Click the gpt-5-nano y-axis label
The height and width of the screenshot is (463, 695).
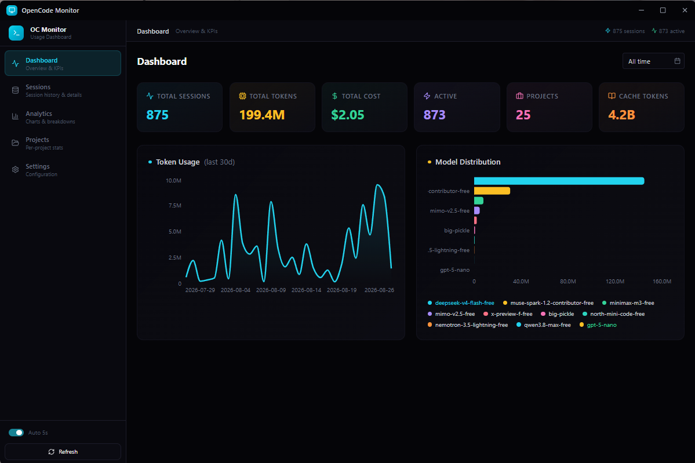point(455,270)
